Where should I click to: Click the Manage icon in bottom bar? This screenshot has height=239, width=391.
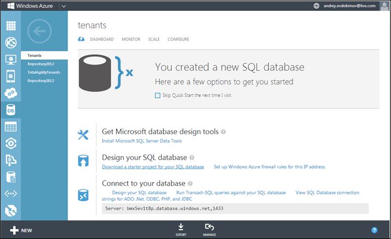[x=209, y=230]
